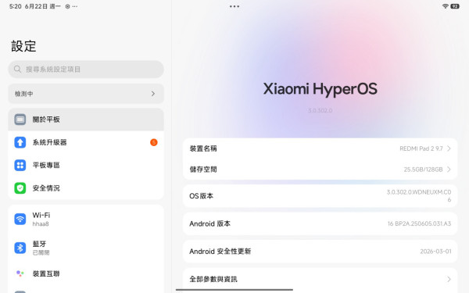Open 全部參數與資訊 chevron arrow

pyautogui.click(x=449, y=279)
